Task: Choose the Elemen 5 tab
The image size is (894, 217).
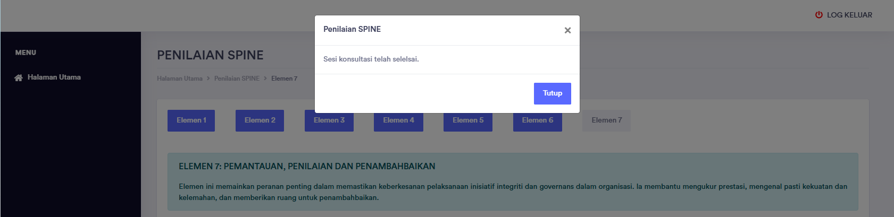Action: coord(468,121)
